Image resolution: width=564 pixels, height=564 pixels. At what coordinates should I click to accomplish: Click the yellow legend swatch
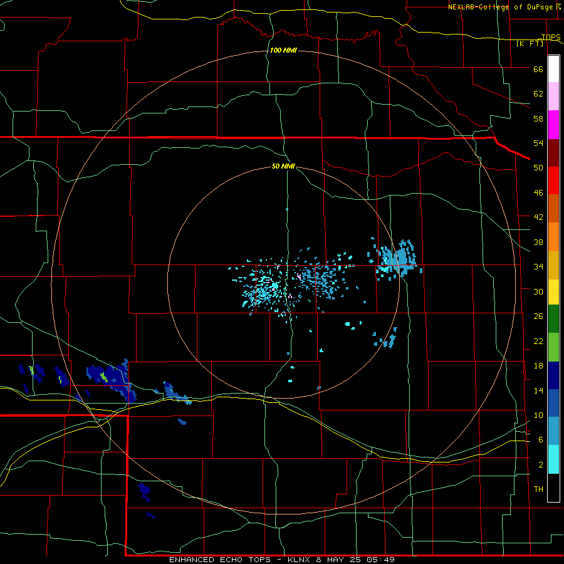pos(553,292)
